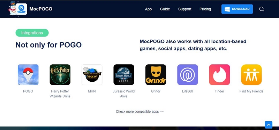Click the Jurassic World Alive label
Image resolution: width=279 pixels, height=130 pixels.
tap(124, 94)
